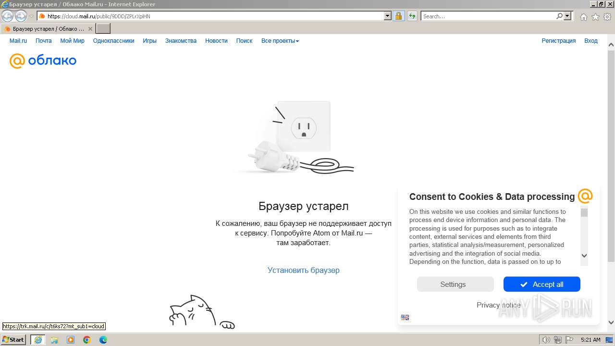Click the browser Forward arrow
Screen dimensions: 615x346
(x=21, y=16)
